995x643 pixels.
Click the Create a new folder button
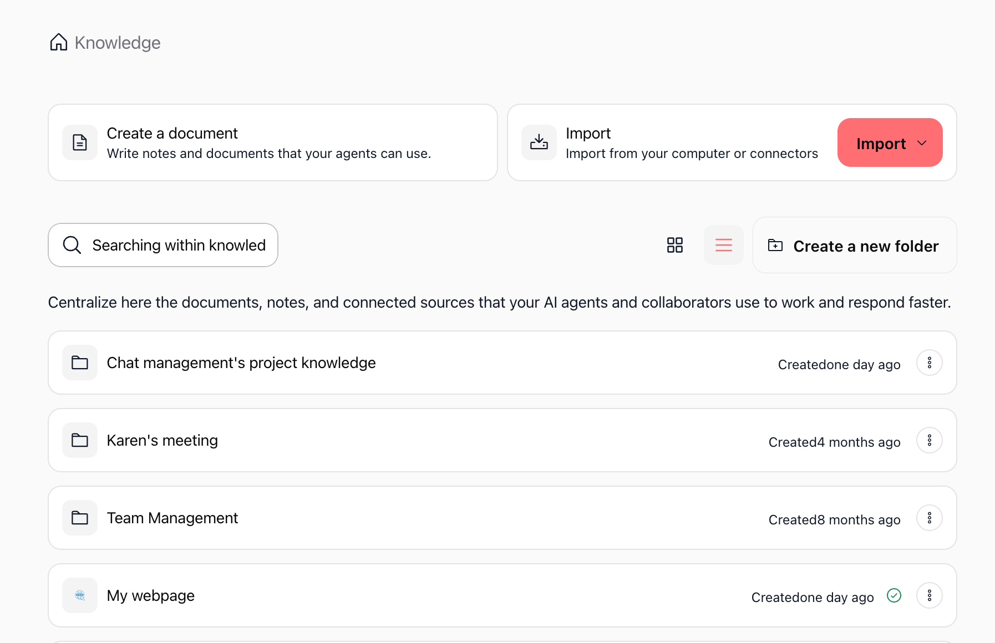855,245
